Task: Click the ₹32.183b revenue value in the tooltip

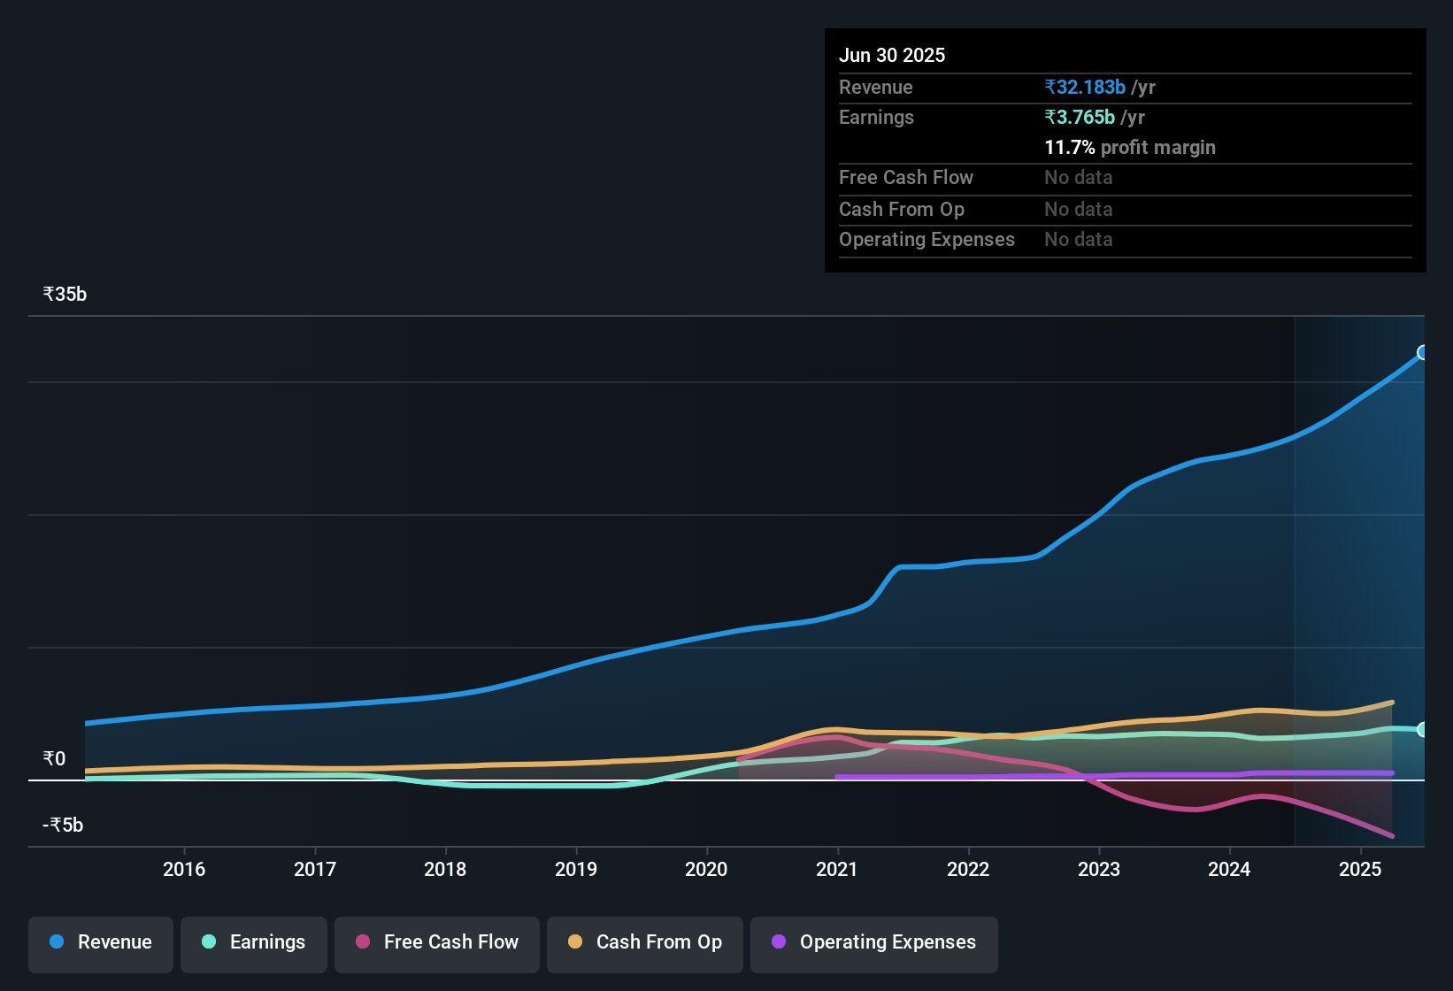Action: (1084, 87)
